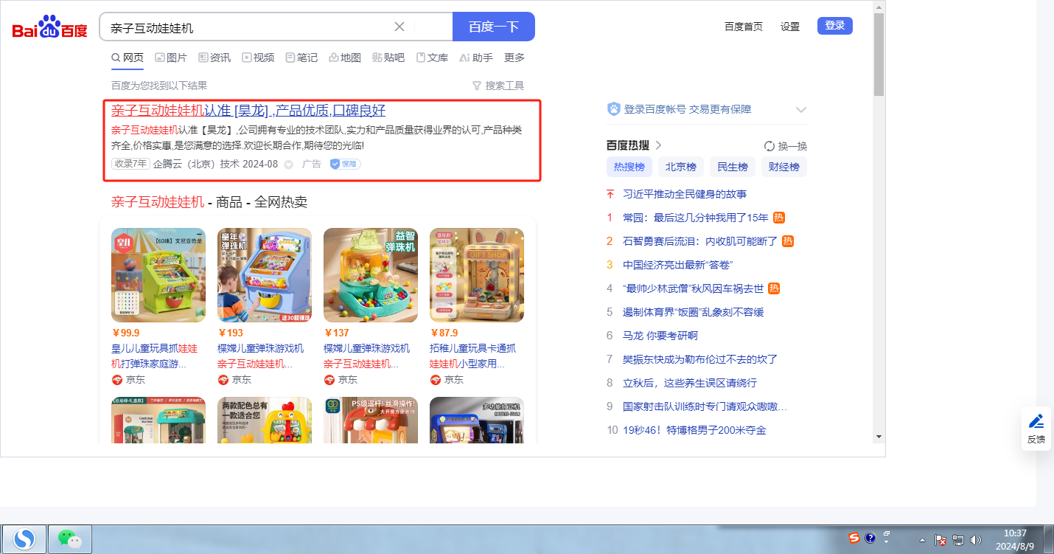
Task: Switch to the 民生榜 tab
Action: click(733, 167)
